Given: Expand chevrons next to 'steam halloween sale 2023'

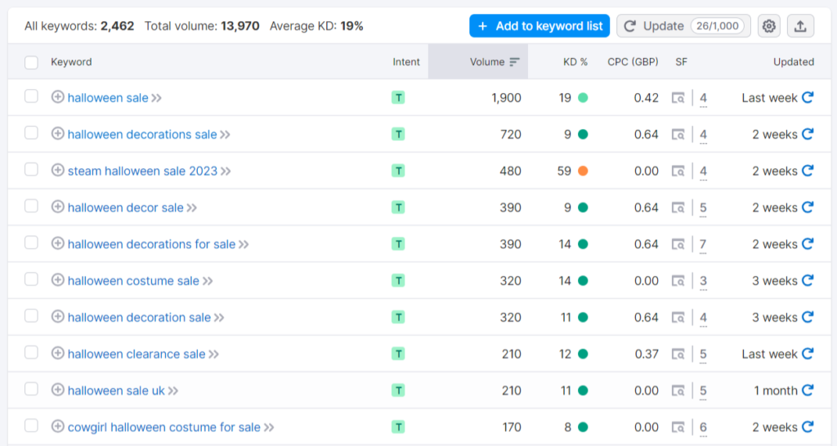Looking at the screenshot, I should [x=226, y=172].
